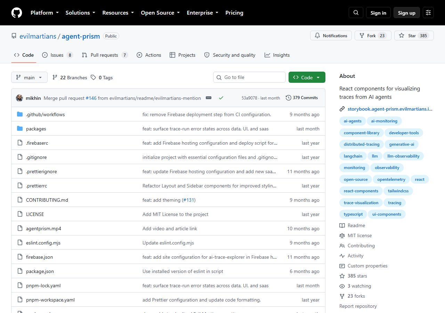Select the opentelemetry topic tag
The image size is (445, 313).
(x=391, y=179)
